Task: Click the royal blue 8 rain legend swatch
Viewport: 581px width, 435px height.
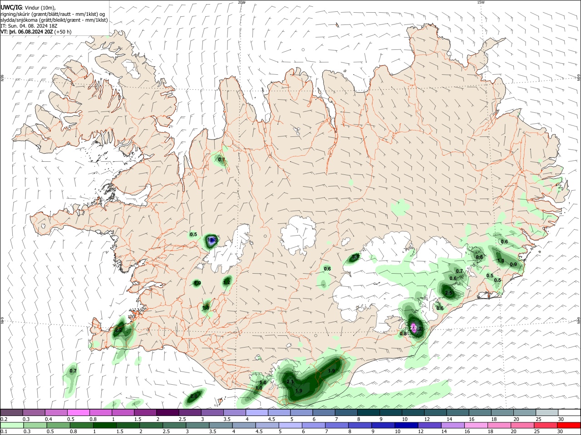Action: coord(360,425)
